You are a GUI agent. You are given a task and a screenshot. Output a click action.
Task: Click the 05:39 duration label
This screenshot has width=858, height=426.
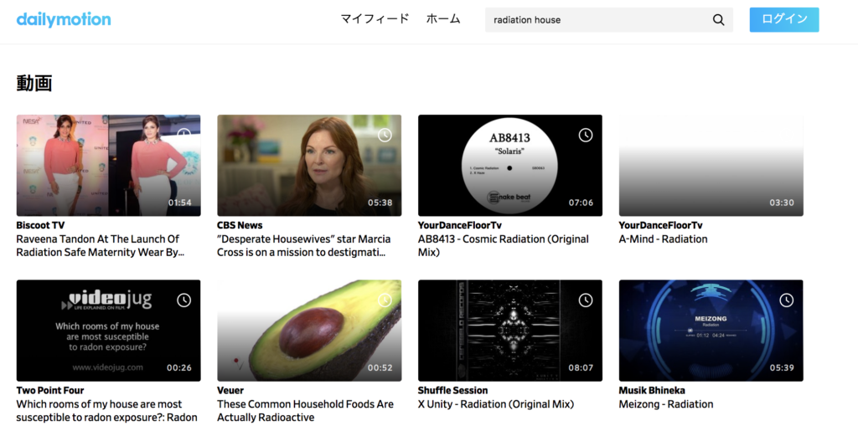pyautogui.click(x=782, y=367)
